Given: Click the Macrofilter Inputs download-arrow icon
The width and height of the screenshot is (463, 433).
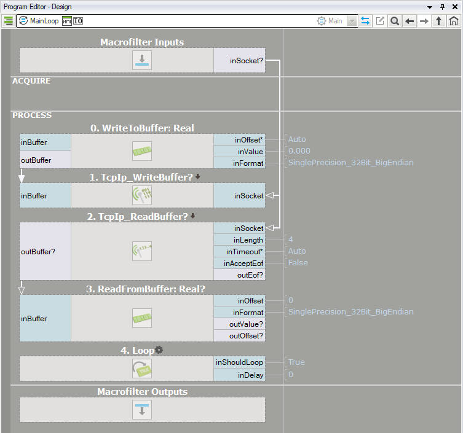Looking at the screenshot, I should [142, 60].
